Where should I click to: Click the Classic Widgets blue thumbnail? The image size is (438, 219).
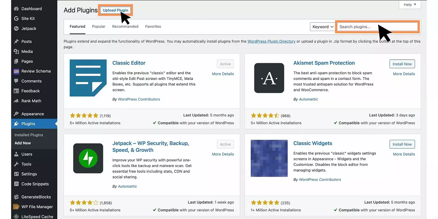[269, 158]
